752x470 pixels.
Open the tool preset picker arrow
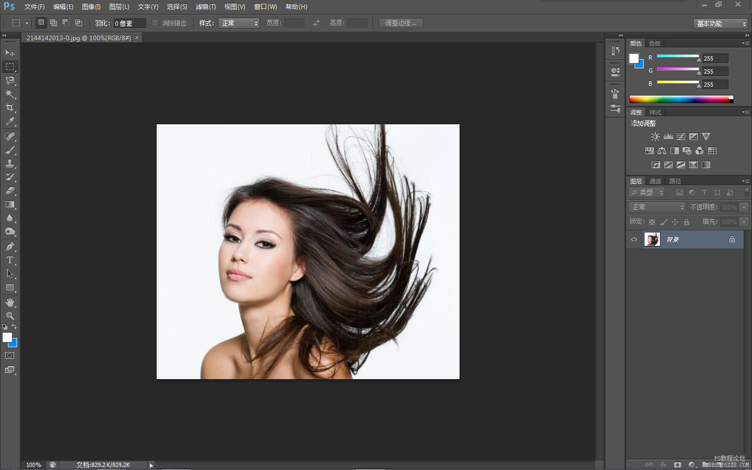point(27,23)
